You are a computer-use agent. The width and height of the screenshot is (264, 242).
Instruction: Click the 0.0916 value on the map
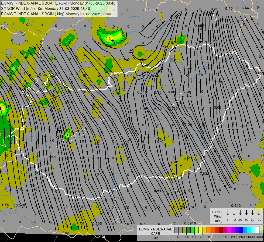190,223
